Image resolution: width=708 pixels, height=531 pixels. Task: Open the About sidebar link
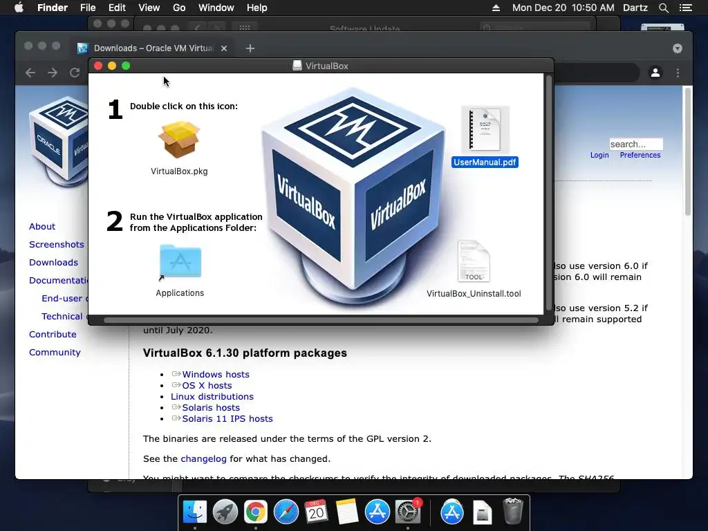[x=42, y=226]
